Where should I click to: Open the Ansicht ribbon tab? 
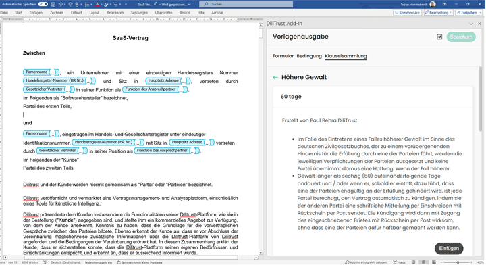tap(185, 13)
